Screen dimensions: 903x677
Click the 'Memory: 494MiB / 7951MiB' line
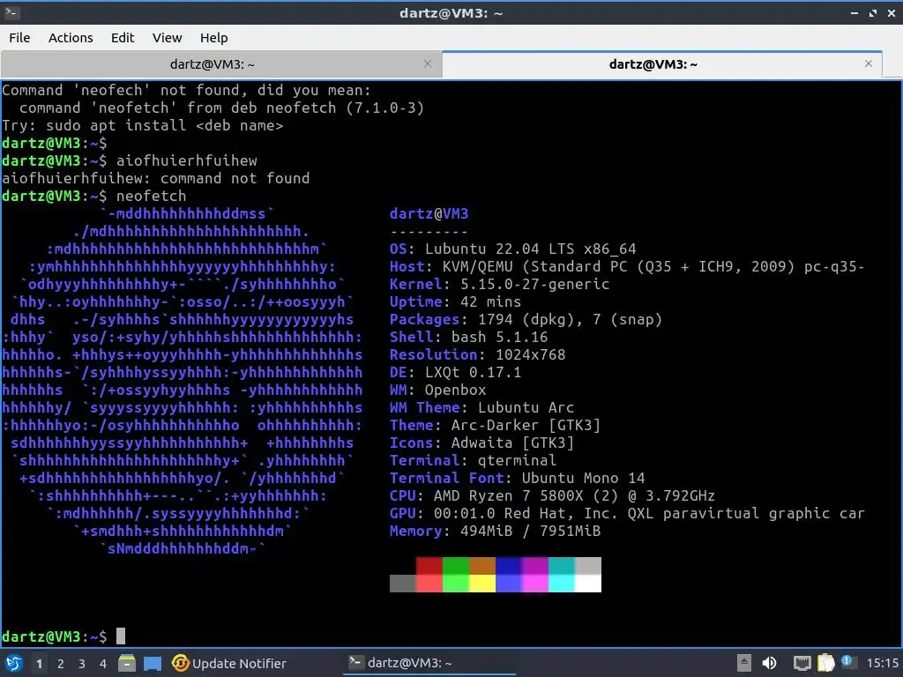pyautogui.click(x=496, y=531)
